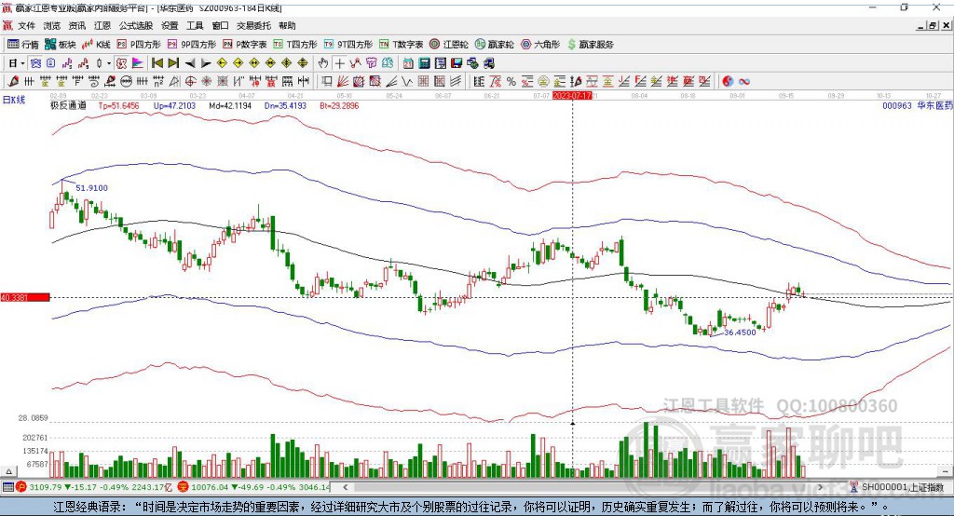Open the 浏览 menu
The height and width of the screenshot is (516, 954).
point(52,25)
